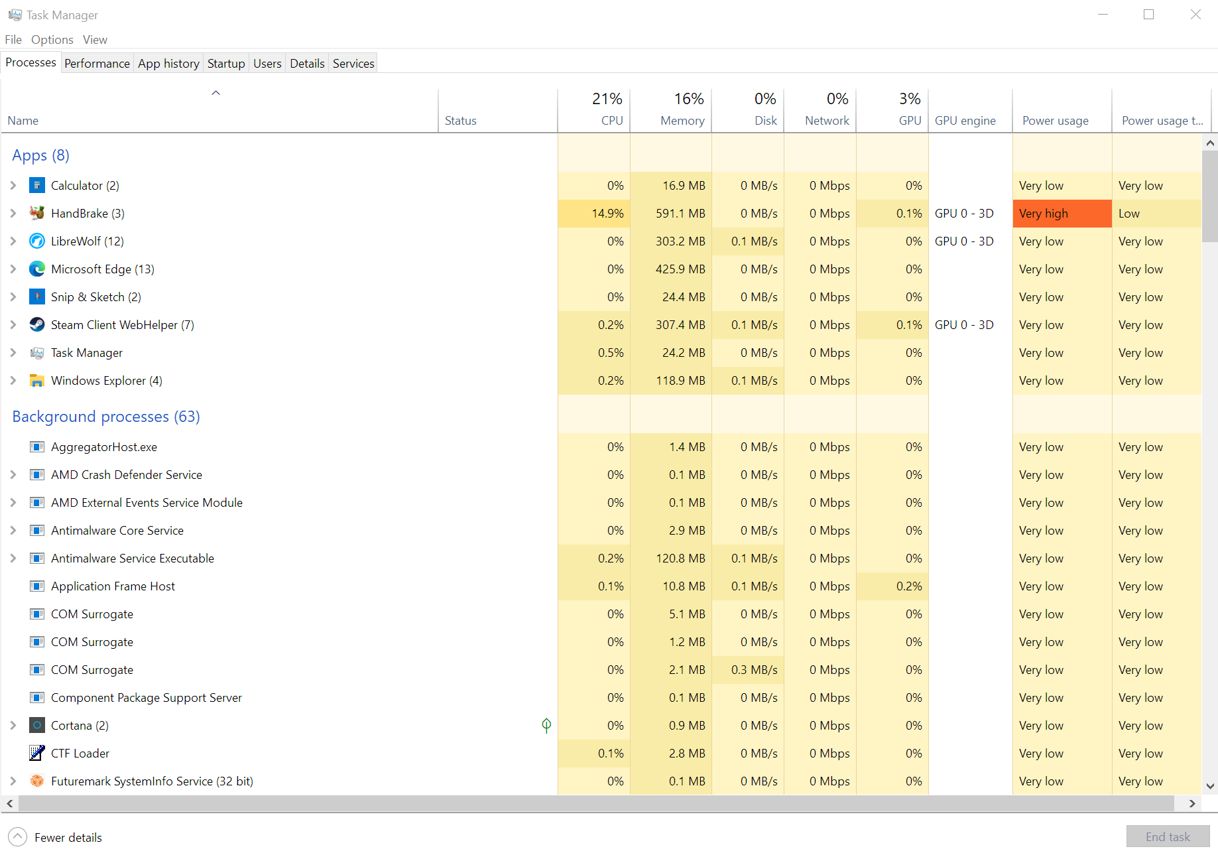Viewport: 1218px width, 861px height.
Task: Expand the Futuremark SystemInfo Service group
Action: click(13, 781)
